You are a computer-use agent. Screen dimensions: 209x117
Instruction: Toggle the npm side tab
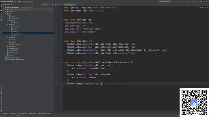[1, 109]
